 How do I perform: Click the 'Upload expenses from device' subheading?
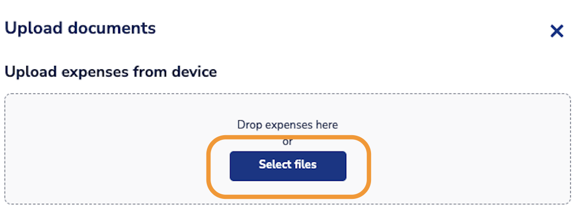[110, 72]
